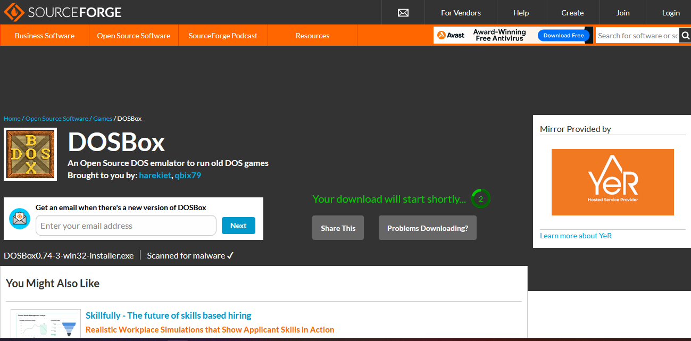
Task: Open the envelope mail icon in header
Action: click(403, 13)
